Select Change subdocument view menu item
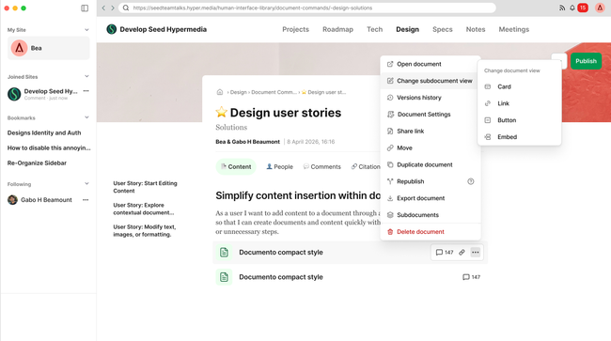Viewport: 611px width, 341px height. coord(430,81)
